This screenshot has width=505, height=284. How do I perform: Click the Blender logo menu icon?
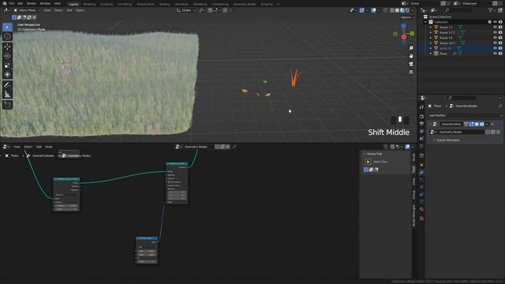click(x=5, y=3)
